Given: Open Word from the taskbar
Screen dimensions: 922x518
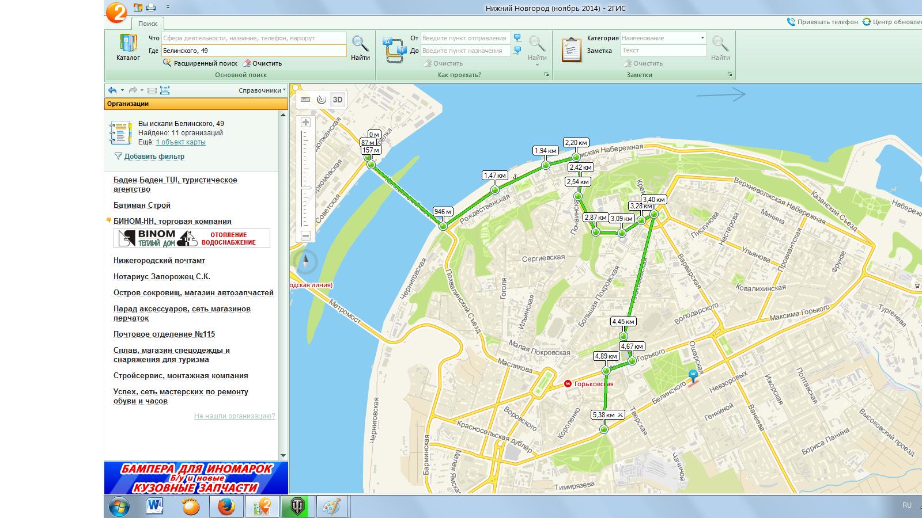Looking at the screenshot, I should [x=154, y=507].
